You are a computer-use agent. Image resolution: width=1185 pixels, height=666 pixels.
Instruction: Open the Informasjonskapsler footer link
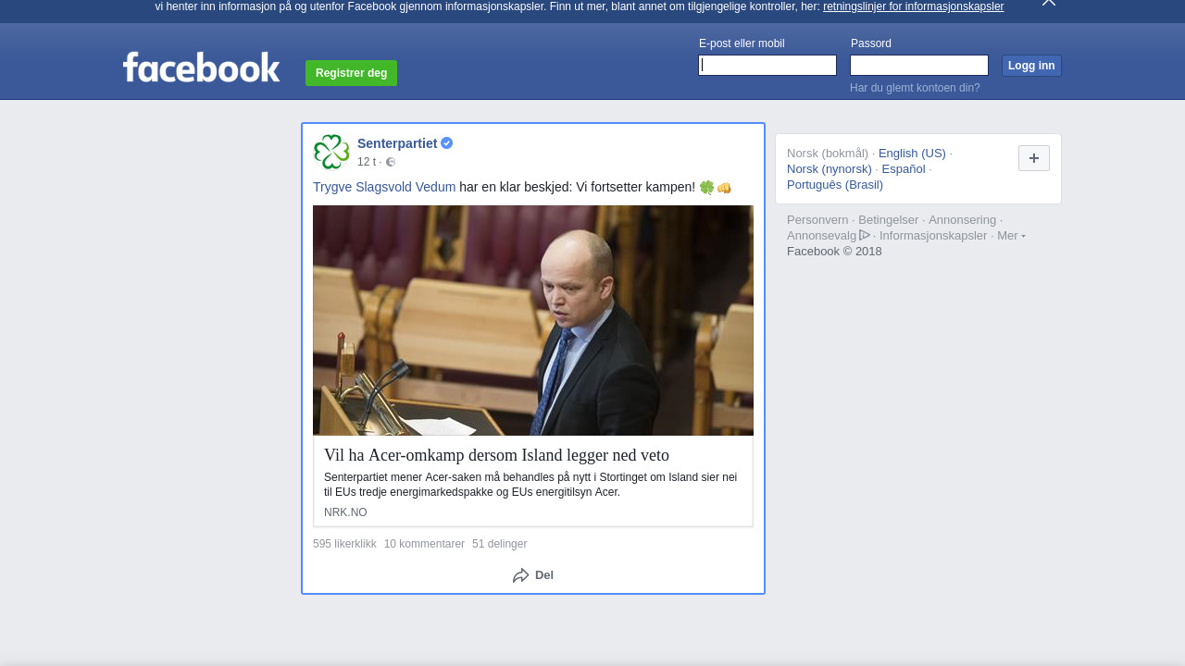tap(933, 236)
